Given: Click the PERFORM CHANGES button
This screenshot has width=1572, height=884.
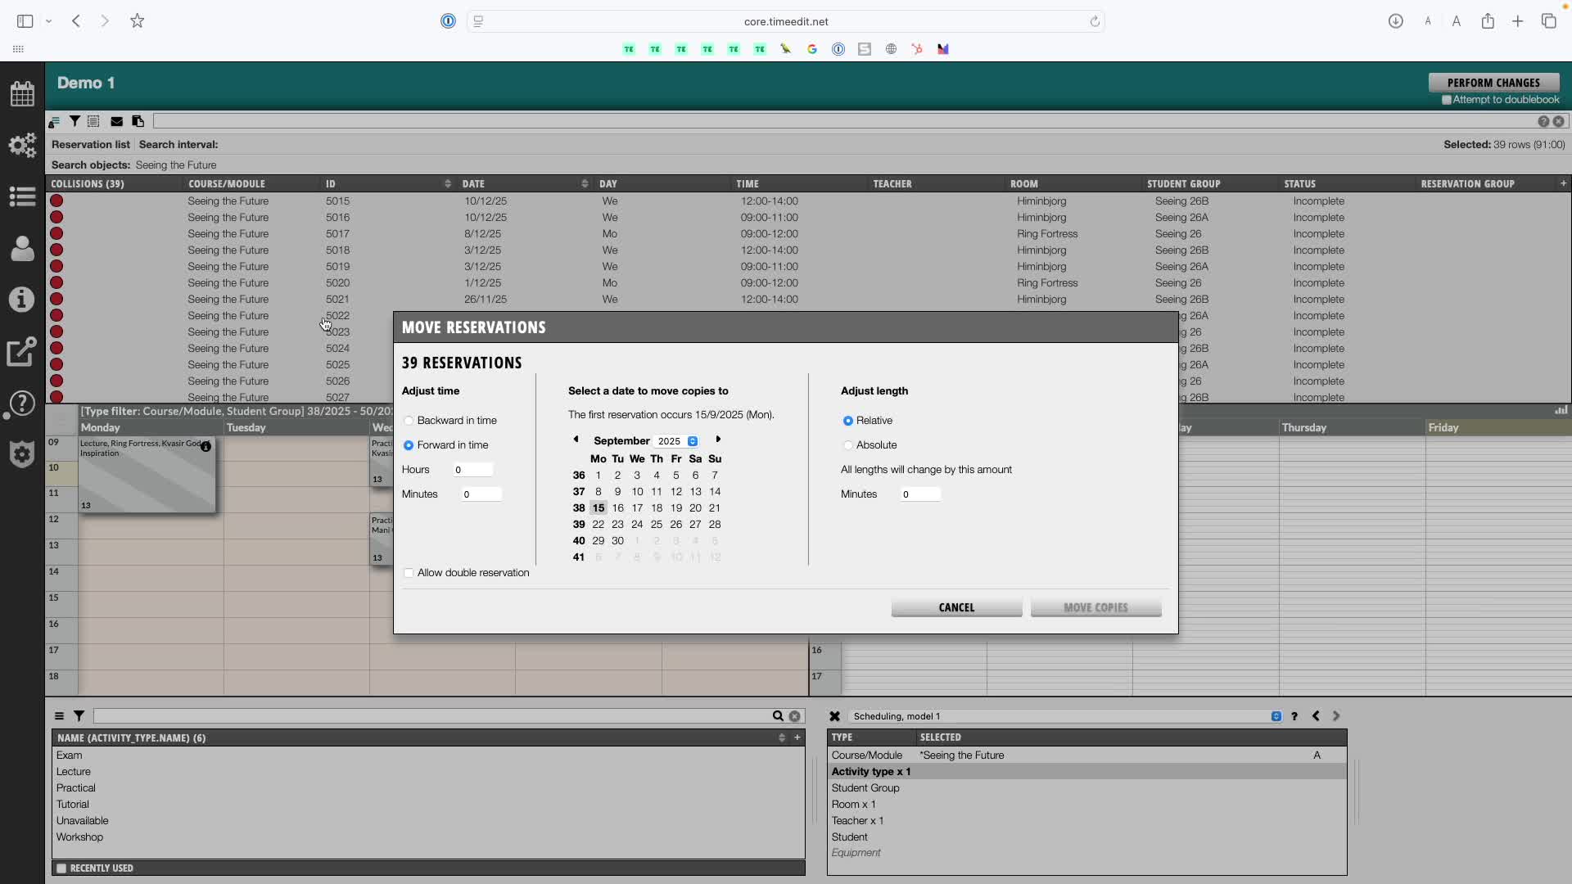Looking at the screenshot, I should [1493, 83].
